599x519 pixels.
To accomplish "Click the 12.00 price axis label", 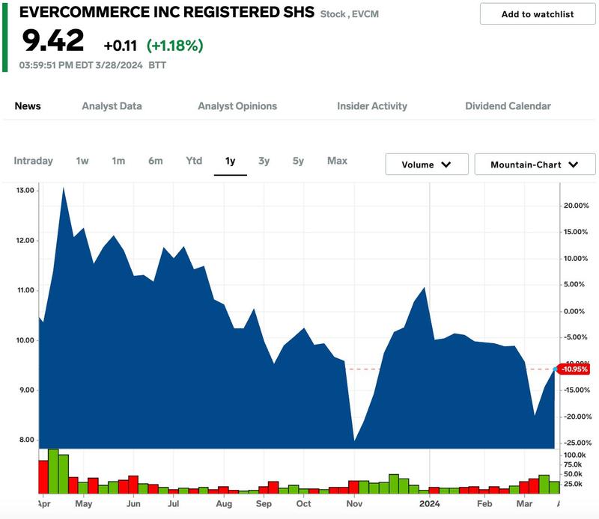I will coord(25,240).
